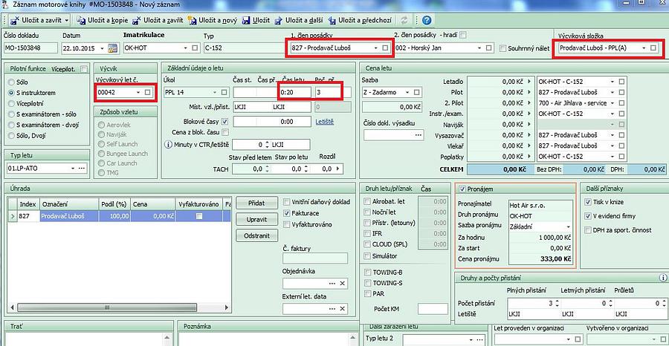669x346 pixels.
Task: Open the calendar picker next to Datum
Action: pyautogui.click(x=113, y=48)
